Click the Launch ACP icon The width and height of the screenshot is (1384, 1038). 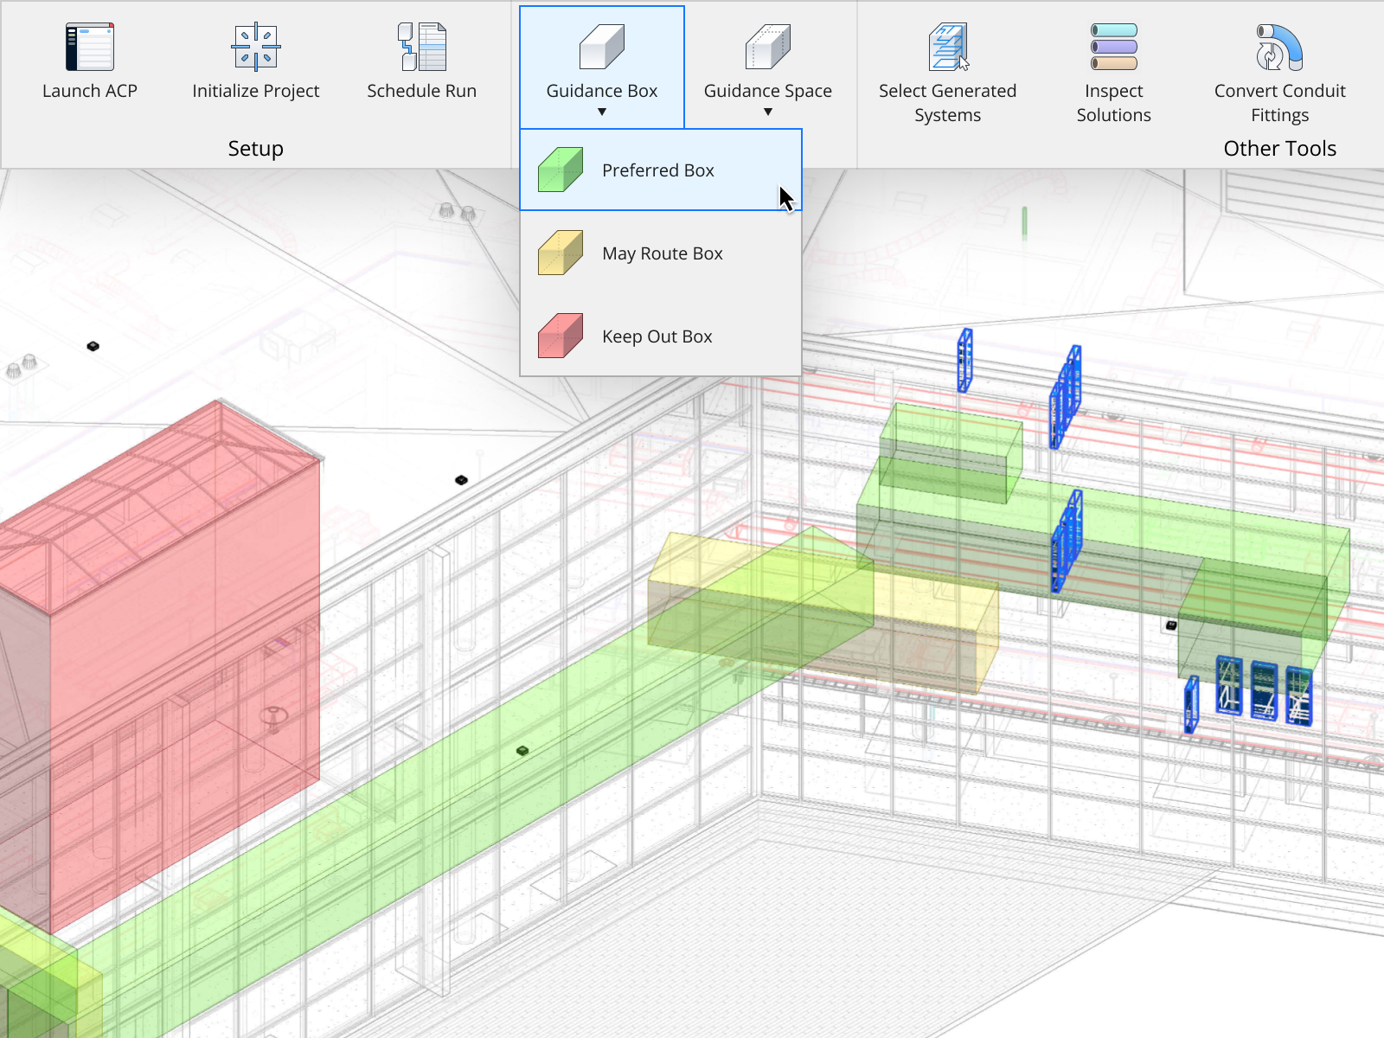[x=90, y=47]
